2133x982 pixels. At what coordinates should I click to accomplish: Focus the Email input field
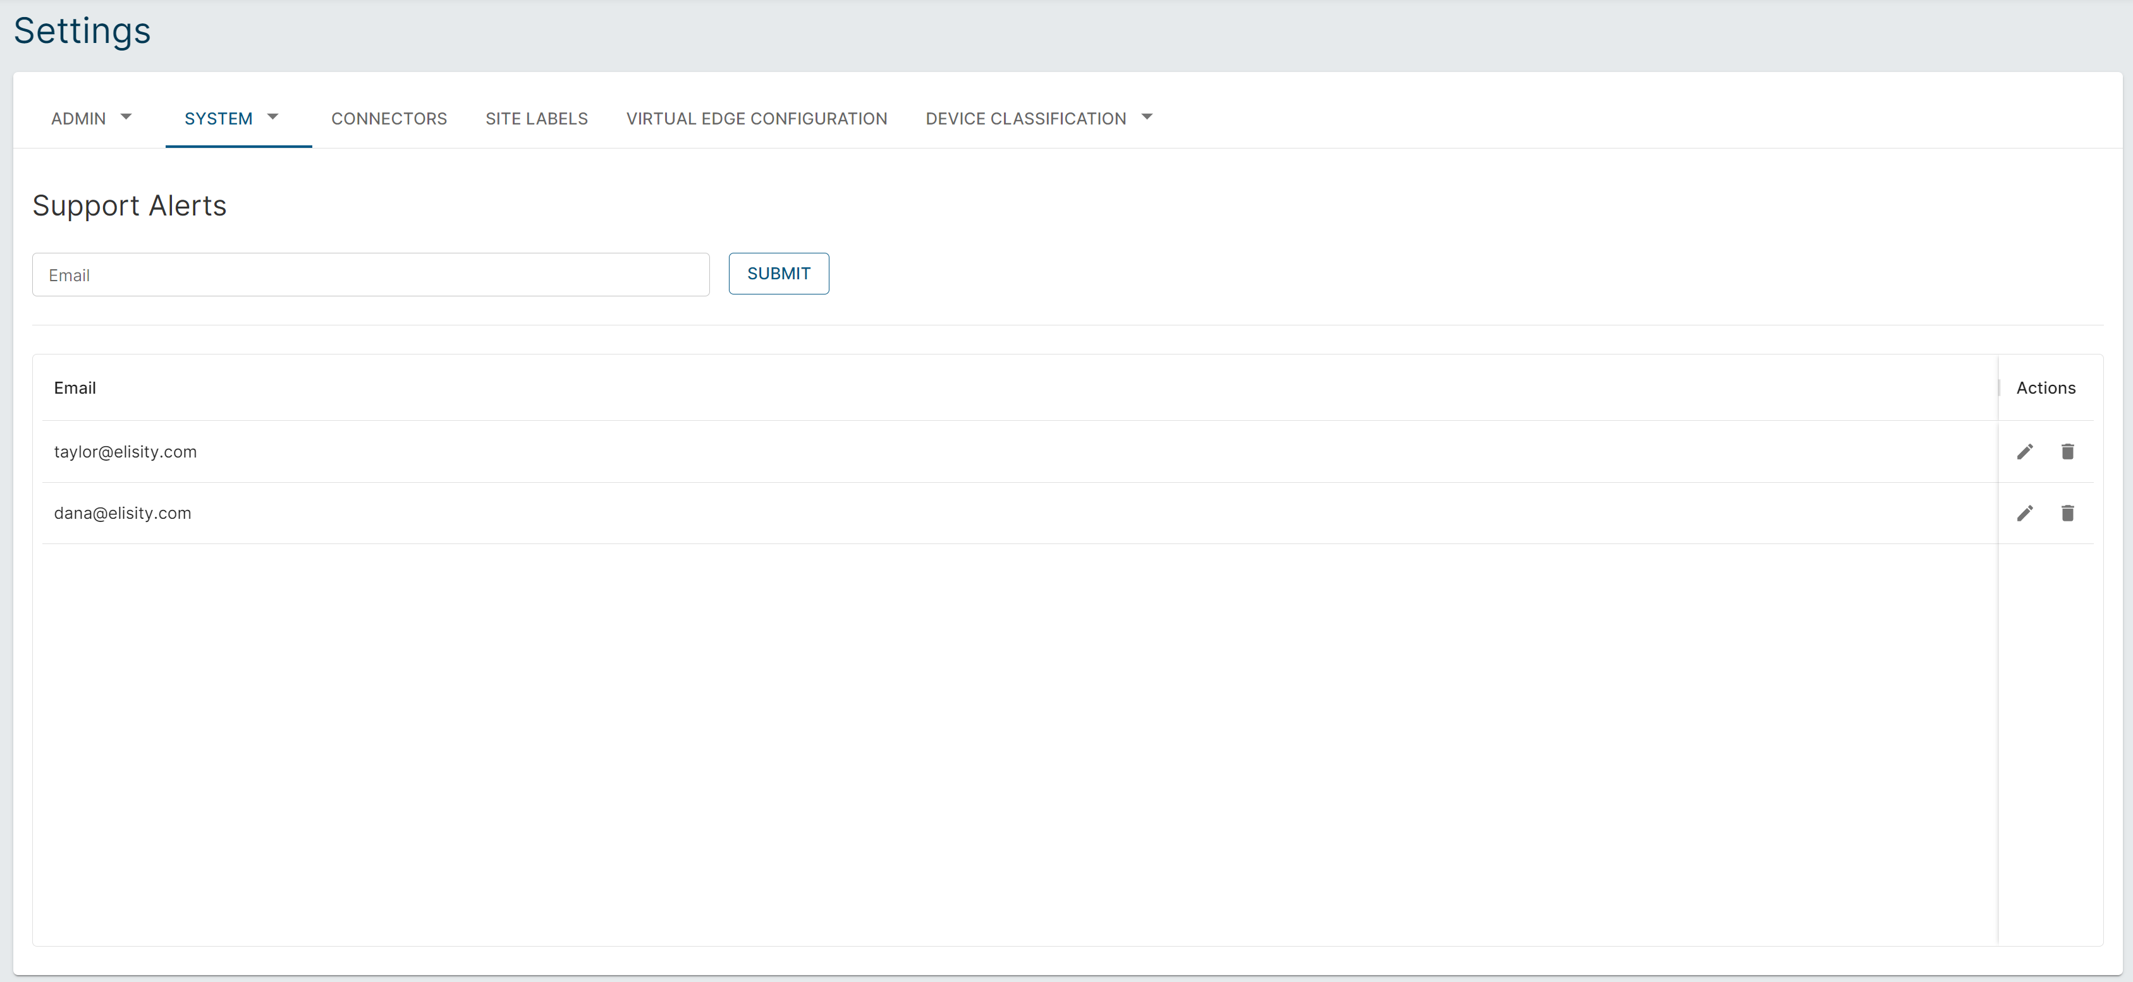(x=371, y=275)
